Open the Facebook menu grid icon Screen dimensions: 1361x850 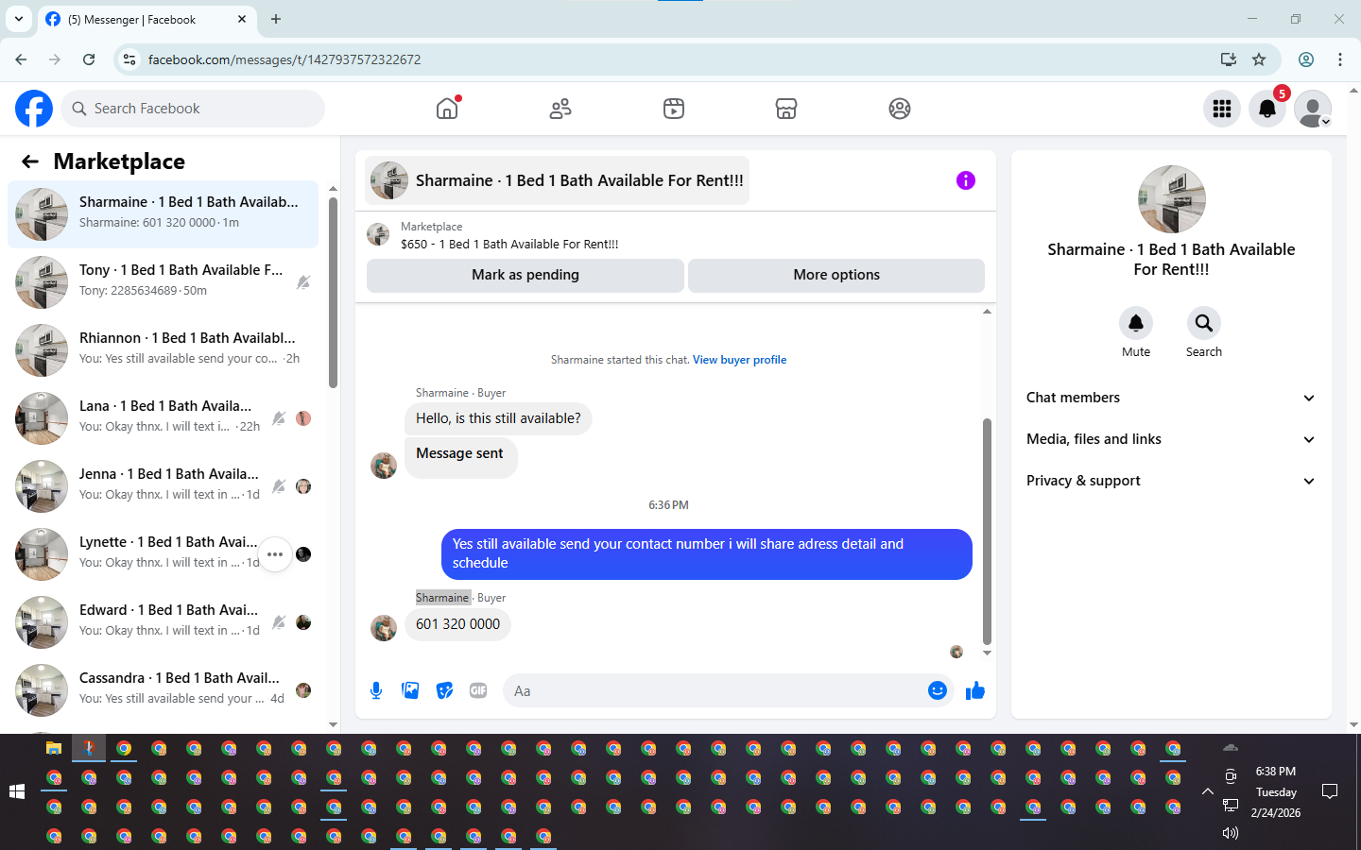pyautogui.click(x=1222, y=109)
